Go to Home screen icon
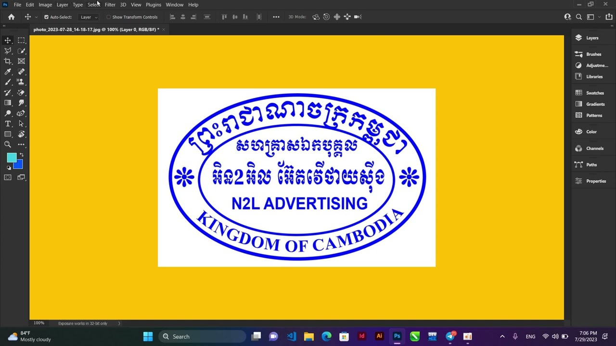The width and height of the screenshot is (616, 346). pyautogui.click(x=11, y=17)
